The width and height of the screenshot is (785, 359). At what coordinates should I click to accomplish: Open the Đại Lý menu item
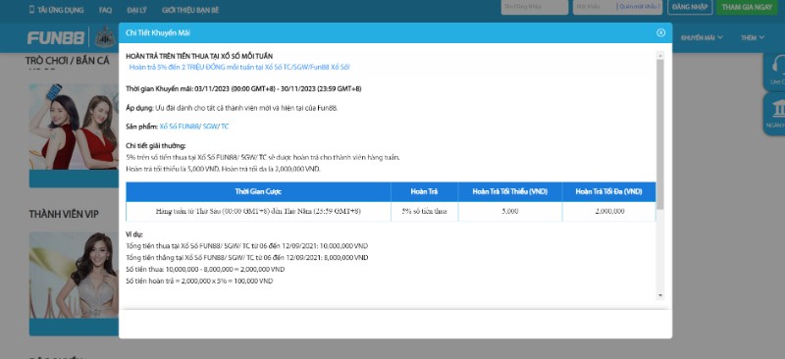[136, 10]
